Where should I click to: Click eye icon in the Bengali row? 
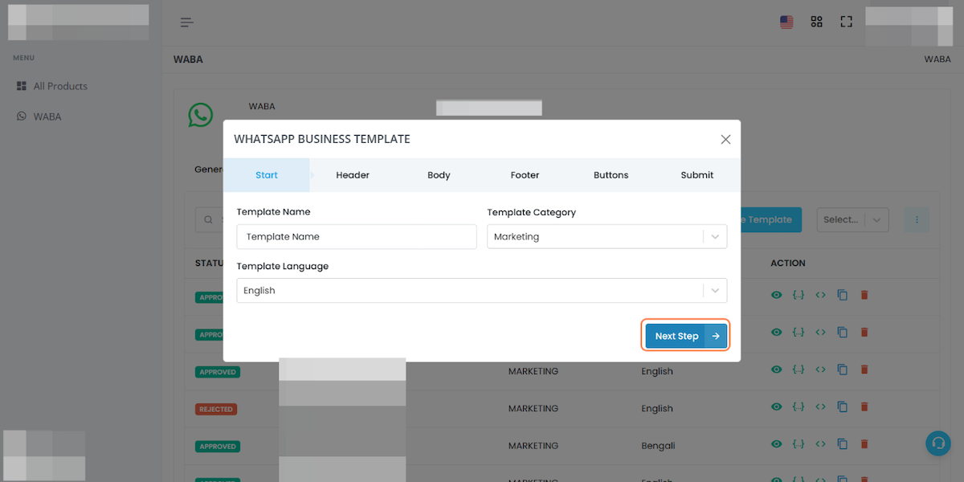776,443
